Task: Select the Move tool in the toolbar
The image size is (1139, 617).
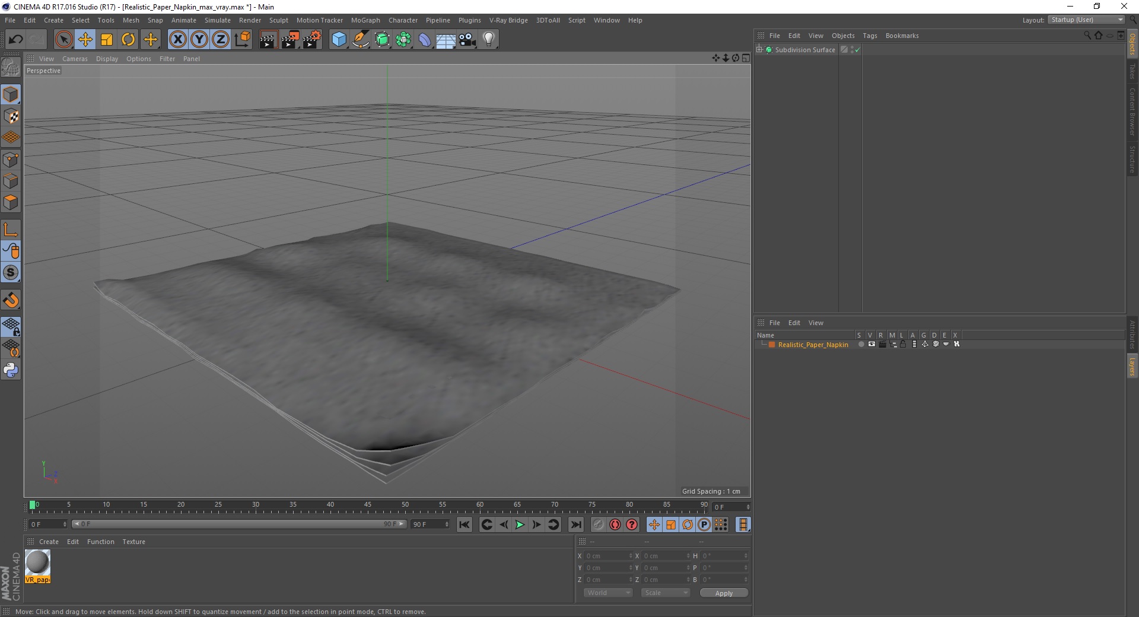Action: 85,40
